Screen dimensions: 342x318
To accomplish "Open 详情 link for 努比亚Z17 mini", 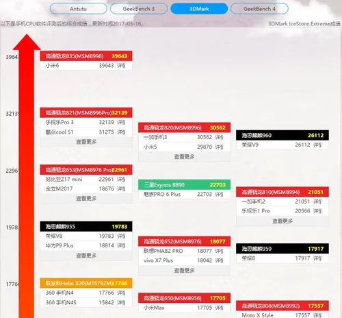I will [121, 180].
